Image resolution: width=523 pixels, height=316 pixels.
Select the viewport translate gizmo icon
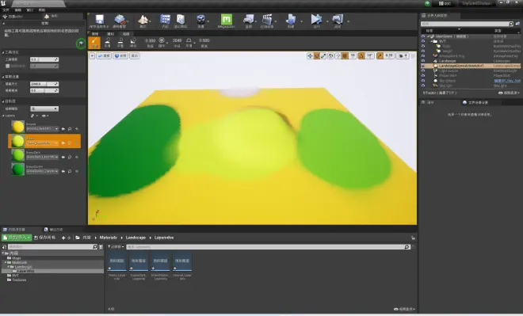[x=310, y=55]
